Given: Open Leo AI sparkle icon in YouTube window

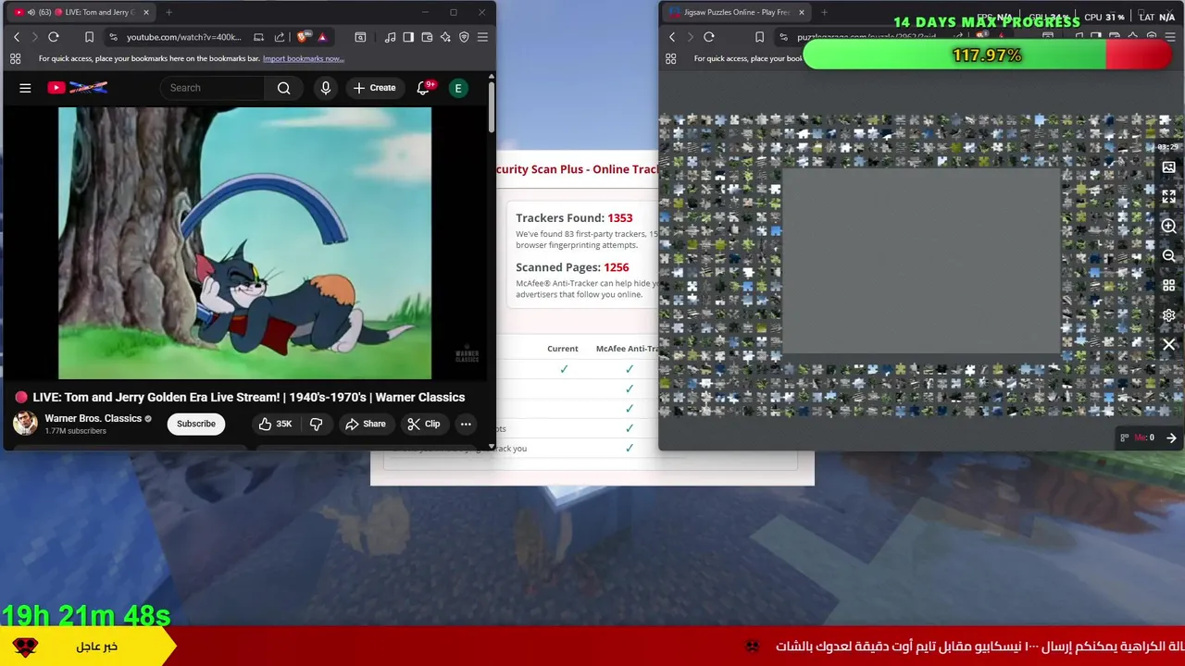Looking at the screenshot, I should [445, 37].
